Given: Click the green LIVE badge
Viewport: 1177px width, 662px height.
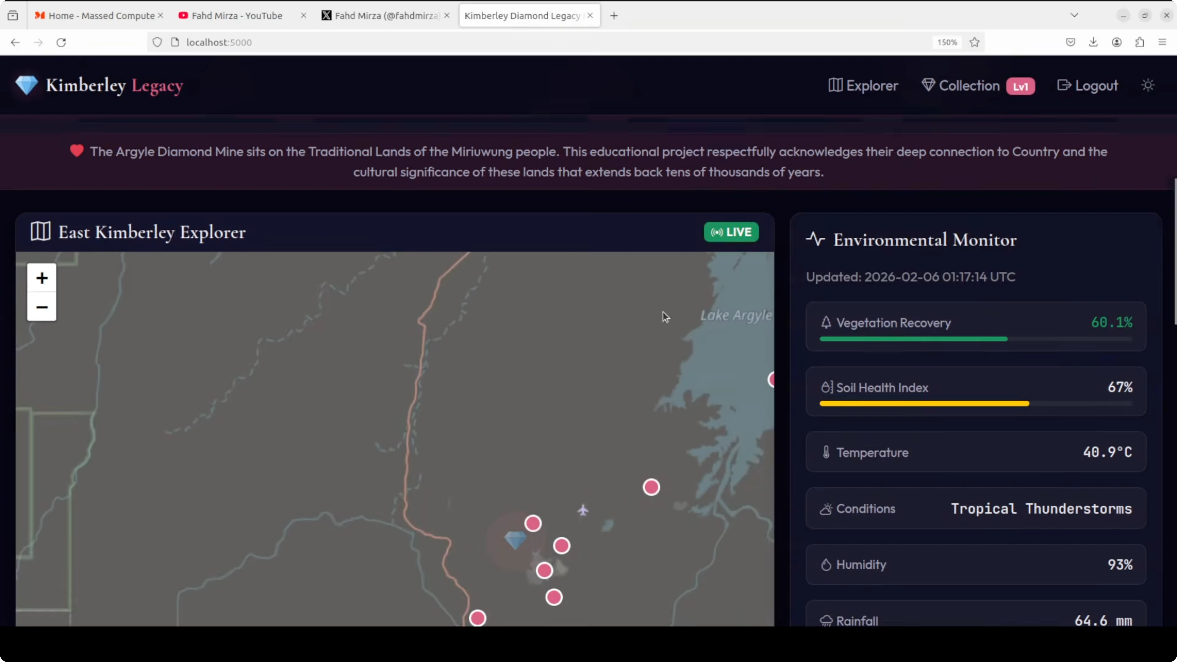Looking at the screenshot, I should click(731, 232).
